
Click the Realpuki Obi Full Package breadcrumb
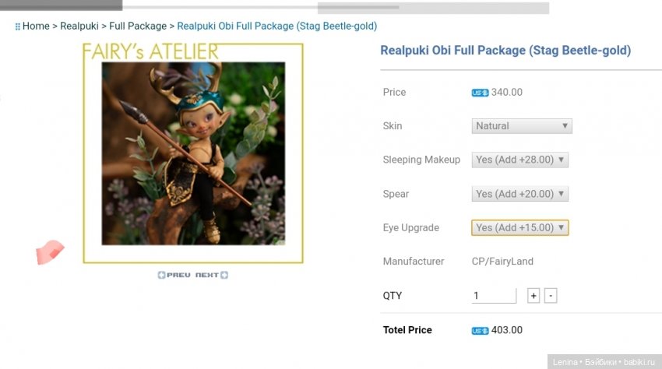(276, 26)
